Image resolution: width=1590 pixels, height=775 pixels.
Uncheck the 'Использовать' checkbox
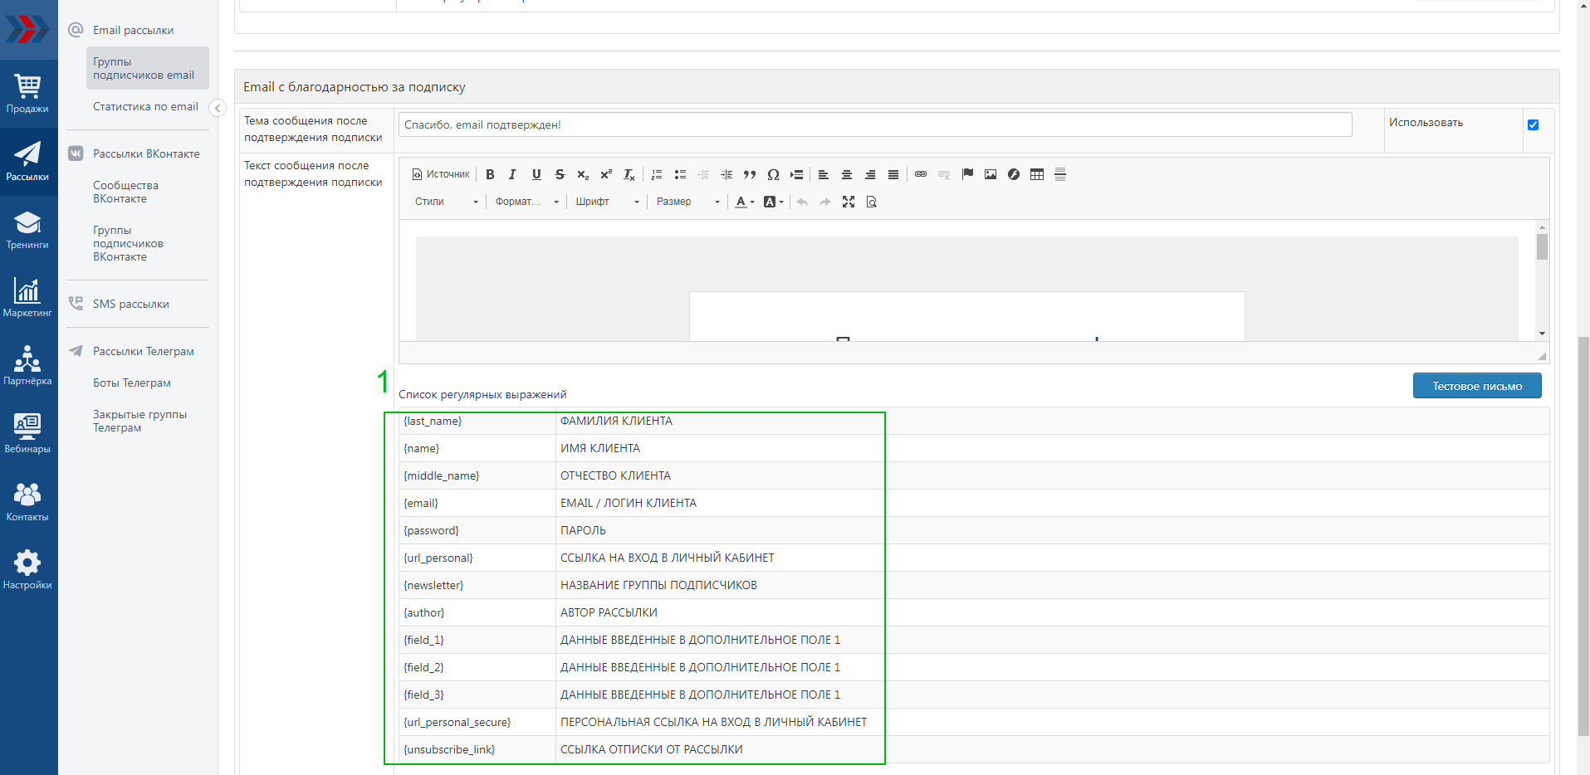tap(1533, 125)
